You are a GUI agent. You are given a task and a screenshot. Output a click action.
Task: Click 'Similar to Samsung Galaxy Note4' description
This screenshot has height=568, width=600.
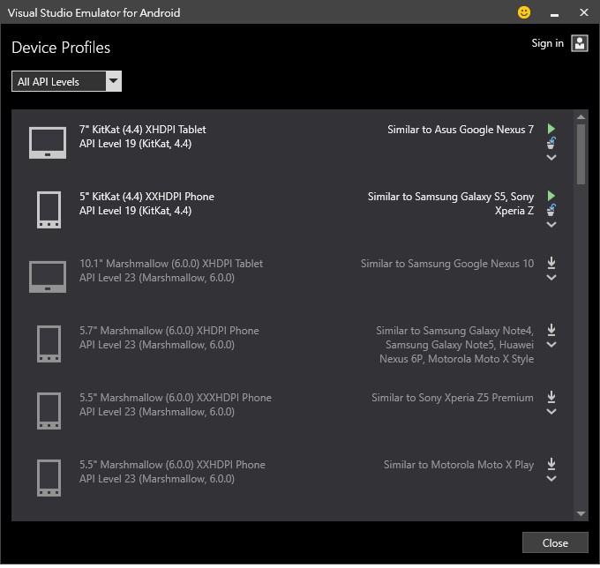(x=454, y=344)
